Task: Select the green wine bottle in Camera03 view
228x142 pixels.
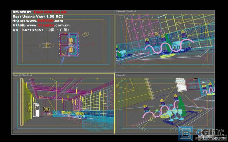Action: pyautogui.click(x=182, y=106)
